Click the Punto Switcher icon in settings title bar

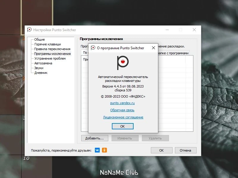point(29,30)
